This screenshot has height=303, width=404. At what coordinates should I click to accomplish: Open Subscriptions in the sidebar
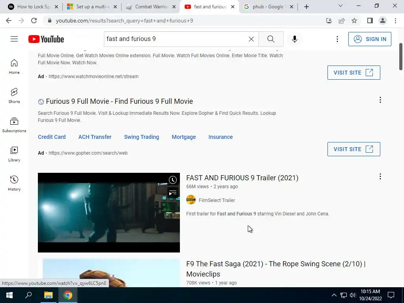pos(14,125)
